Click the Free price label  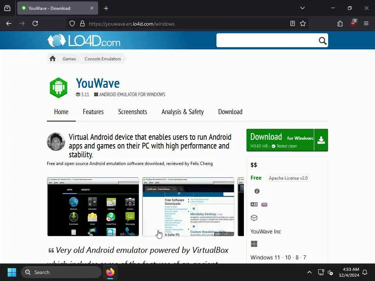tap(256, 178)
